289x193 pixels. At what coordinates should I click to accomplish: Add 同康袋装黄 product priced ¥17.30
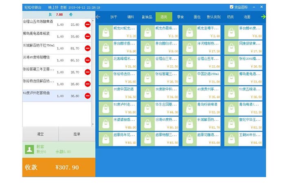pos(243,48)
